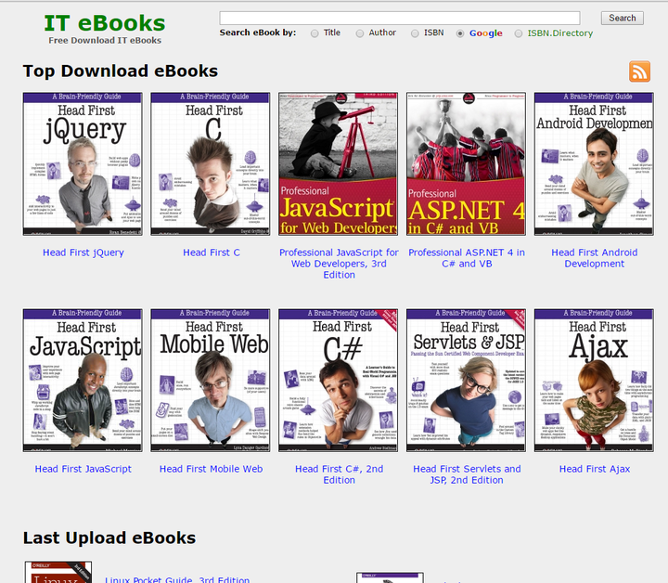Follow Professional ASP.NET 4 in C# link
Image resolution: width=668 pixels, height=583 pixels.
pyautogui.click(x=467, y=258)
